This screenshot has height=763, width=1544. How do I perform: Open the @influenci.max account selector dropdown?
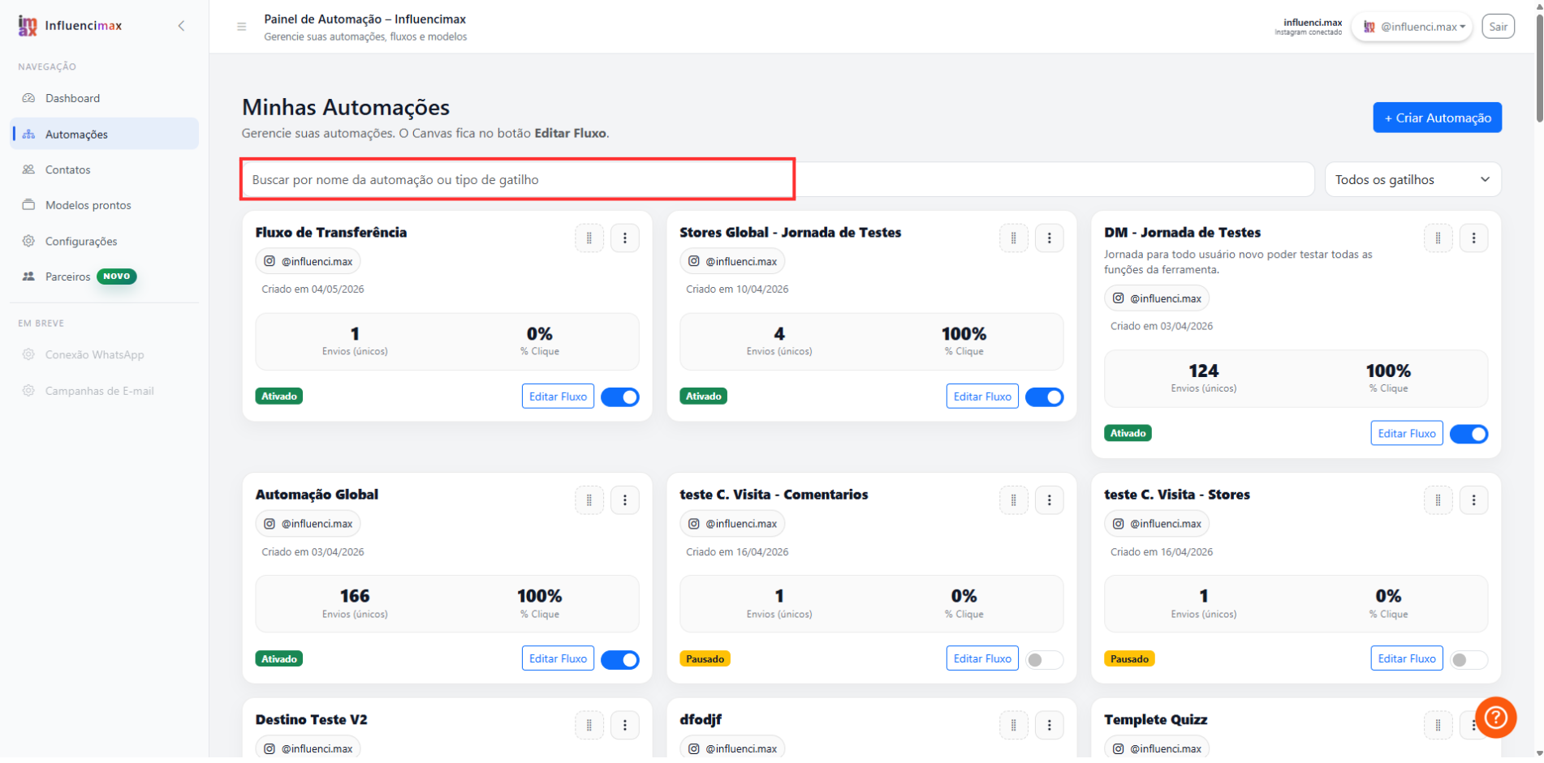[1412, 27]
